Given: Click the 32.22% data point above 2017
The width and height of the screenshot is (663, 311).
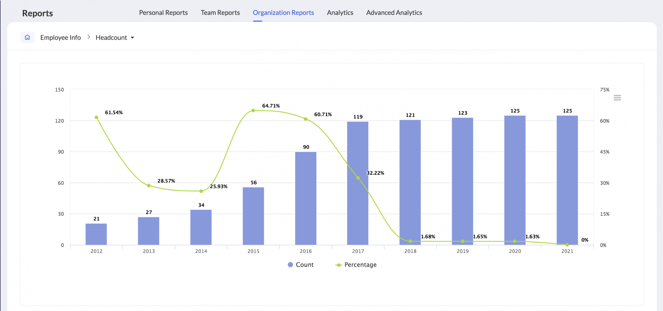Looking at the screenshot, I should [358, 178].
